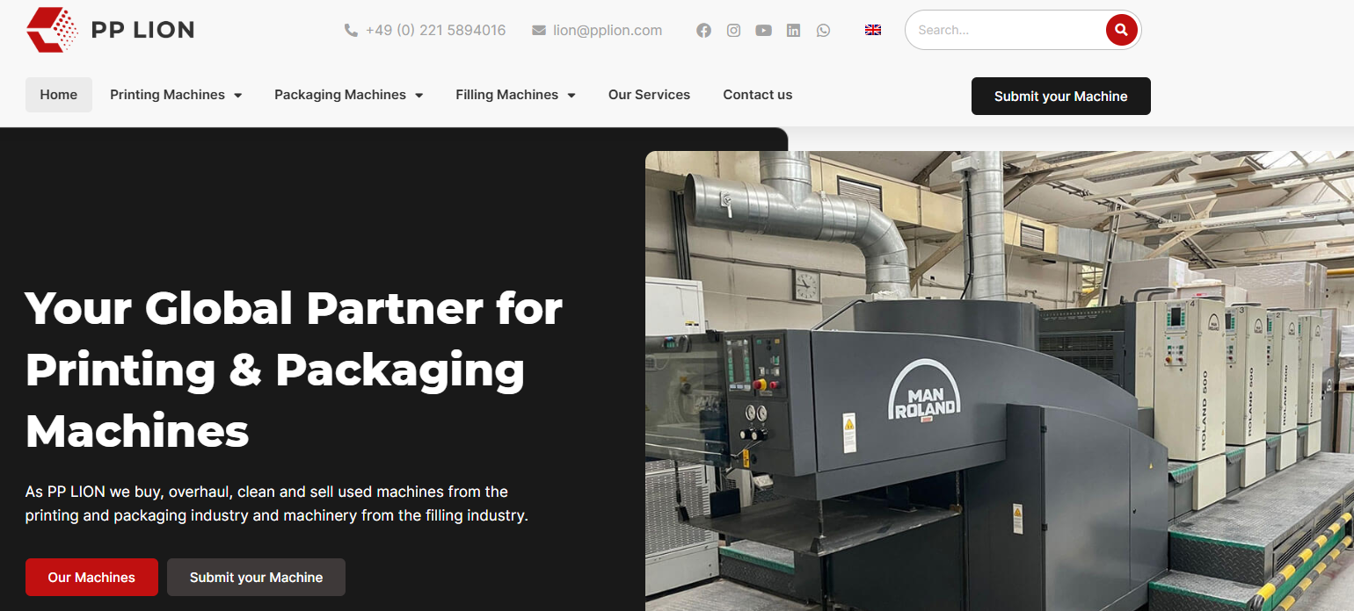1354x611 pixels.
Task: Go to the Home menu item
Action: (x=59, y=95)
